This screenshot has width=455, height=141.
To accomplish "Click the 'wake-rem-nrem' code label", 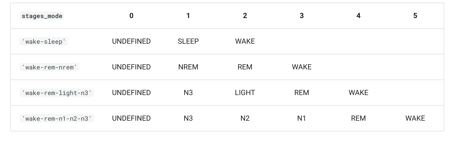I will (x=50, y=67).
